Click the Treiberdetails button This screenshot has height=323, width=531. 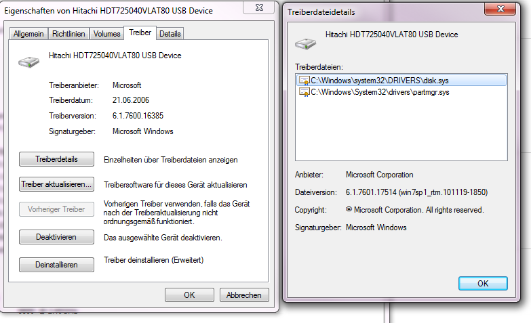56,159
